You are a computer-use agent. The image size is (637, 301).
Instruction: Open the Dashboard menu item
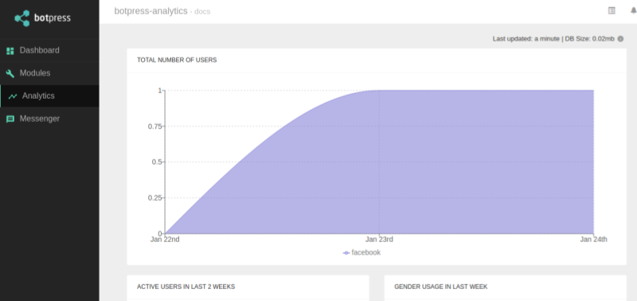pyautogui.click(x=49, y=50)
